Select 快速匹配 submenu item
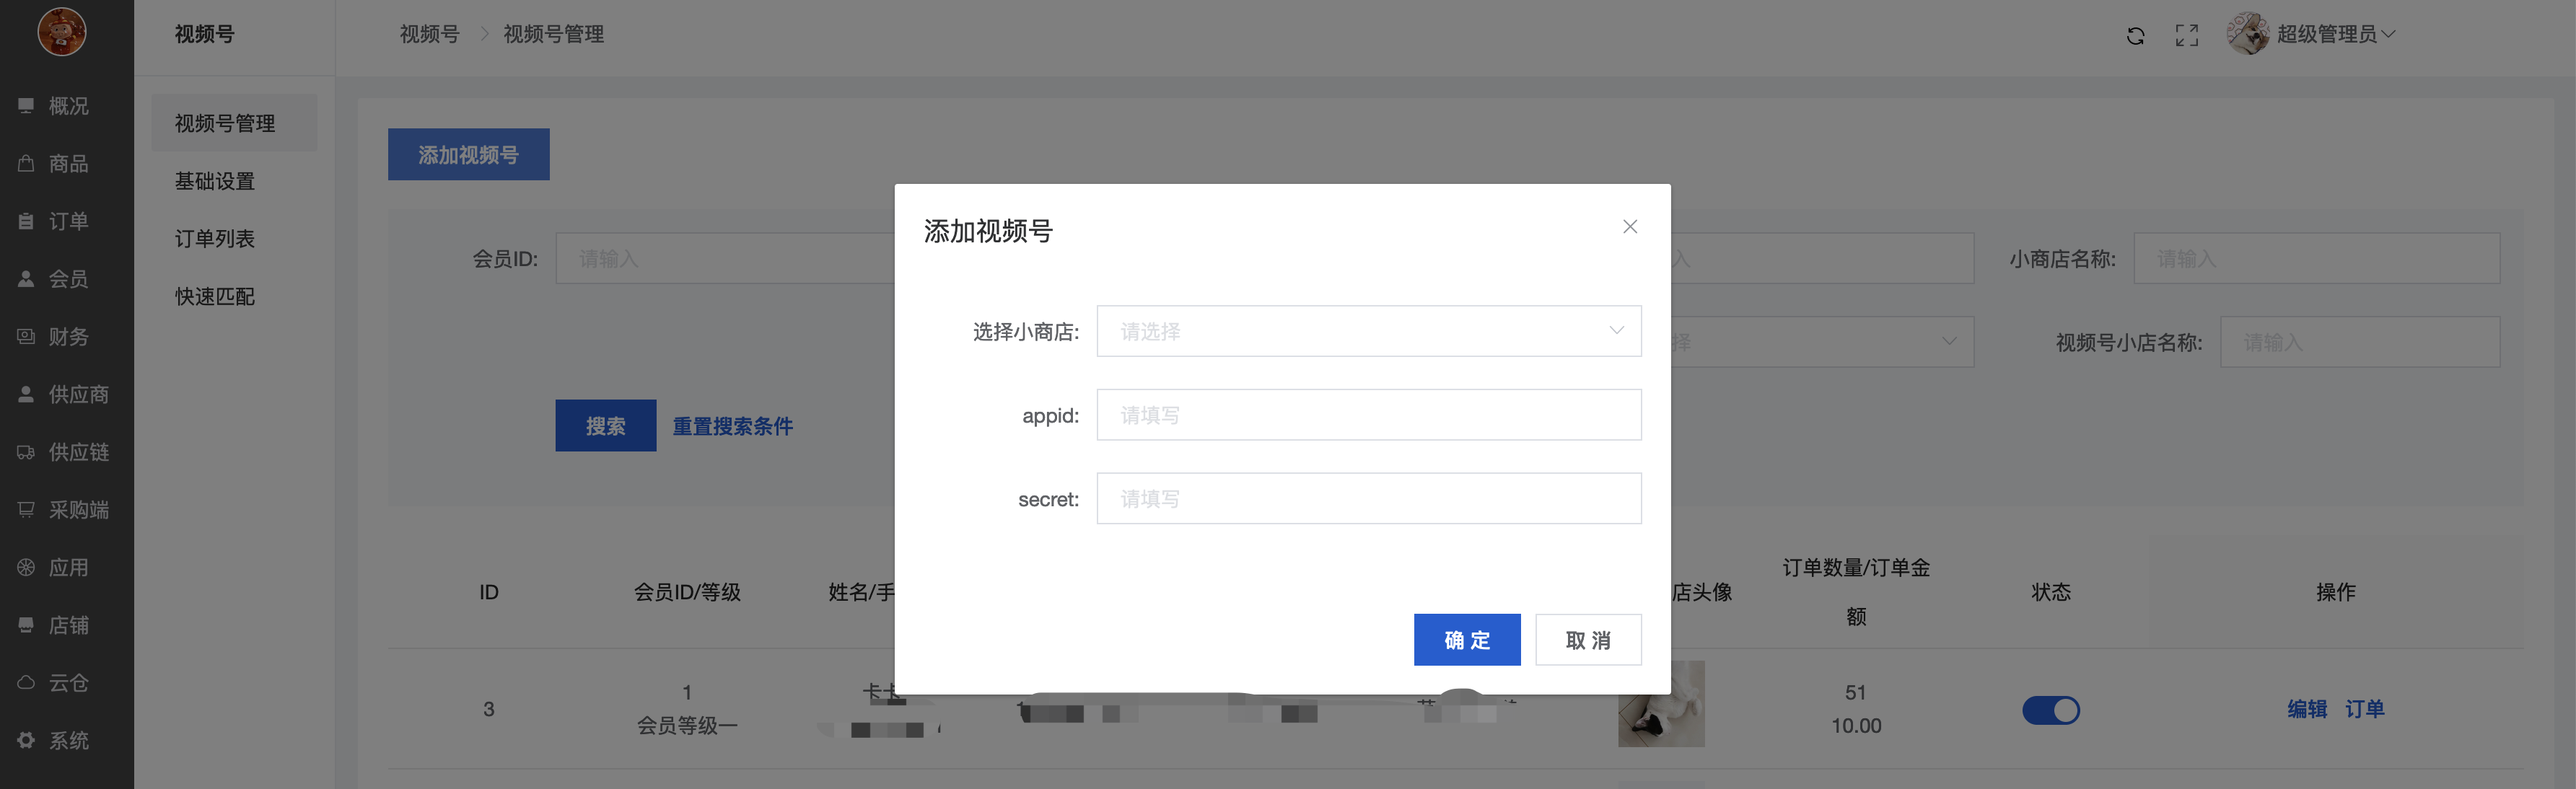The height and width of the screenshot is (789, 2576). 215,297
